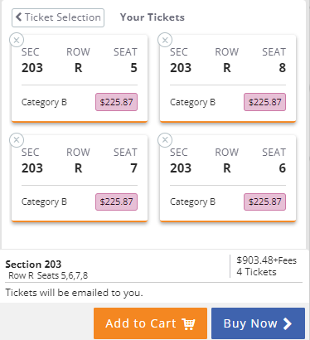Remove the seat 5 ticket with X icon

(17, 40)
